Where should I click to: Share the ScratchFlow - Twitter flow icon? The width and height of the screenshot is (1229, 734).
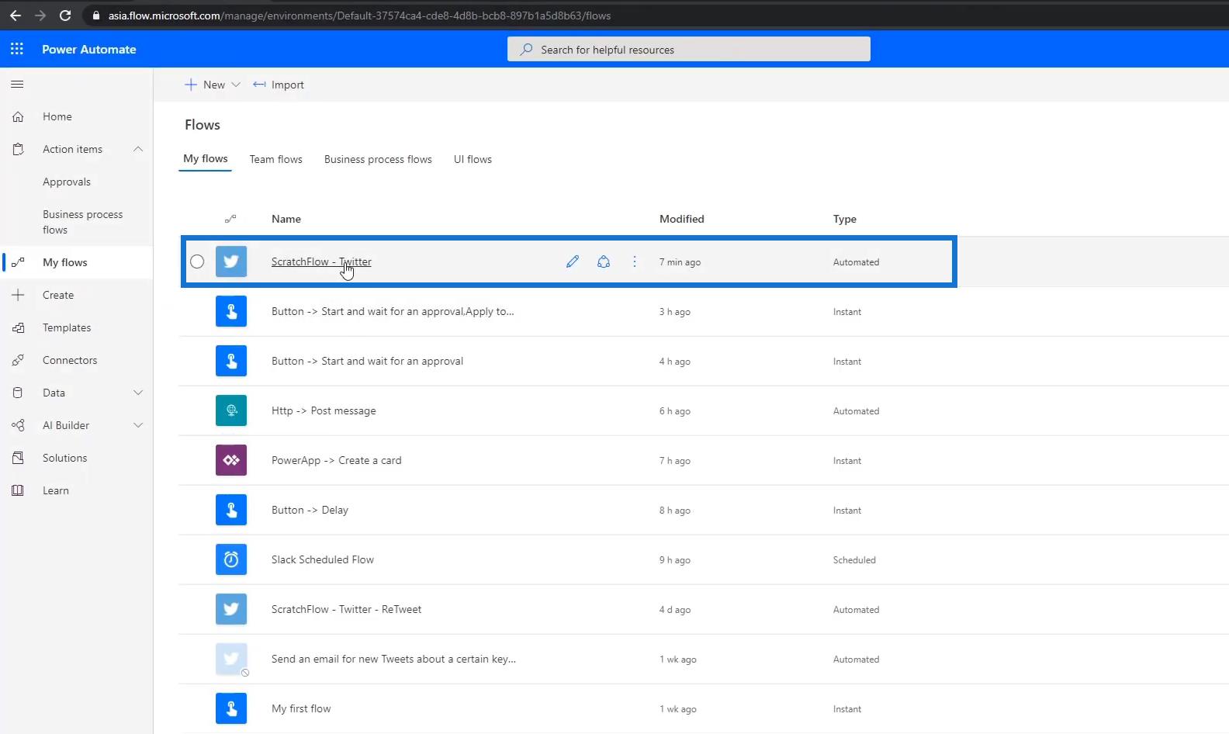click(x=604, y=261)
